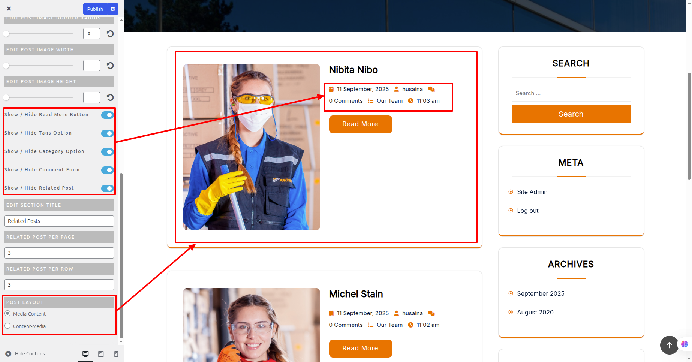Click 11 September, 2025 date in Michel Stain post
Image resolution: width=692 pixels, height=362 pixels.
tap(362, 313)
